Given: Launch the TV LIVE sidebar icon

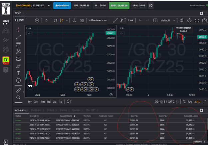Looking at the screenshot, I should tap(6, 60).
